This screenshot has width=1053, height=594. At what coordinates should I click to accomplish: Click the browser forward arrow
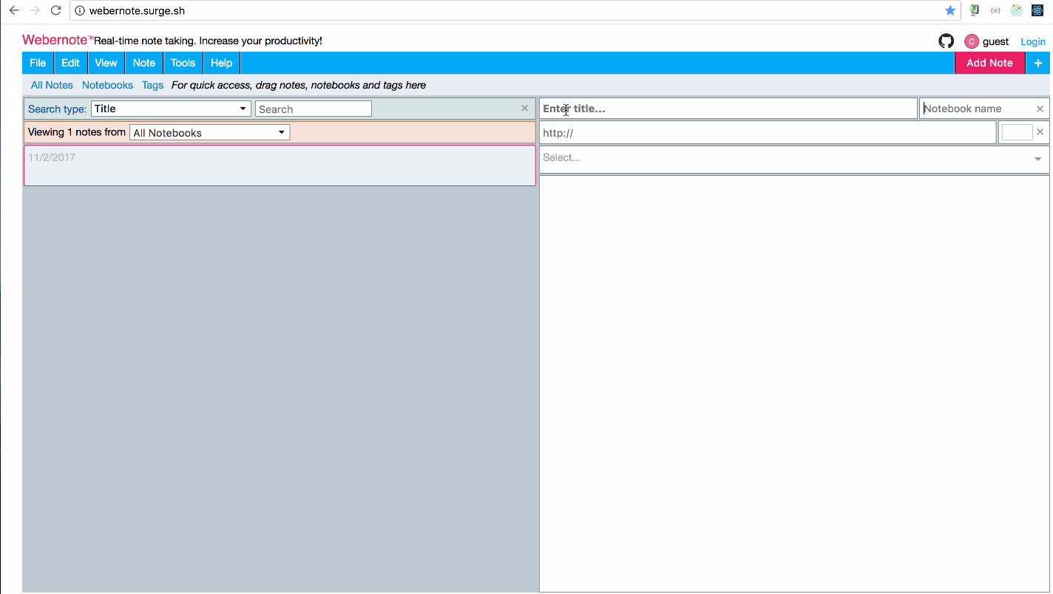35,10
